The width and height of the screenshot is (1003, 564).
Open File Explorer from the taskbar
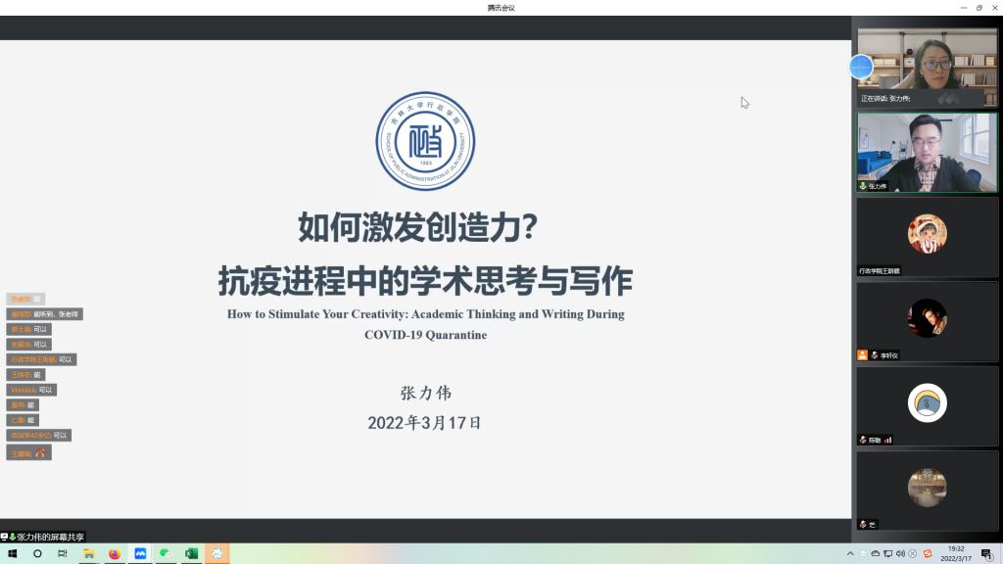click(x=88, y=553)
